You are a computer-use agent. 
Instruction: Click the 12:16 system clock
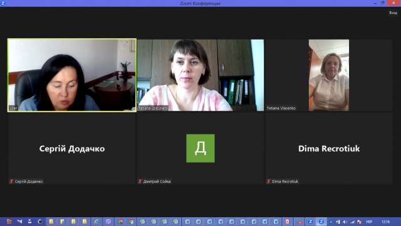click(x=386, y=222)
